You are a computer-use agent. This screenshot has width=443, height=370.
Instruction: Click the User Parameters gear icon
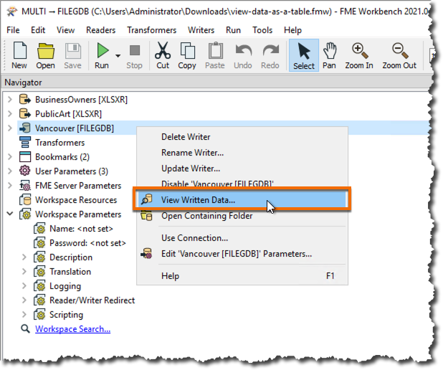pos(25,171)
